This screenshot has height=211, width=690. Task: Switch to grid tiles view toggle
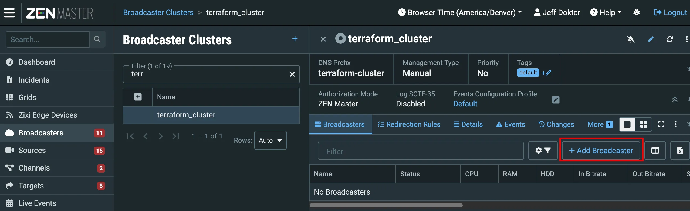tap(644, 124)
